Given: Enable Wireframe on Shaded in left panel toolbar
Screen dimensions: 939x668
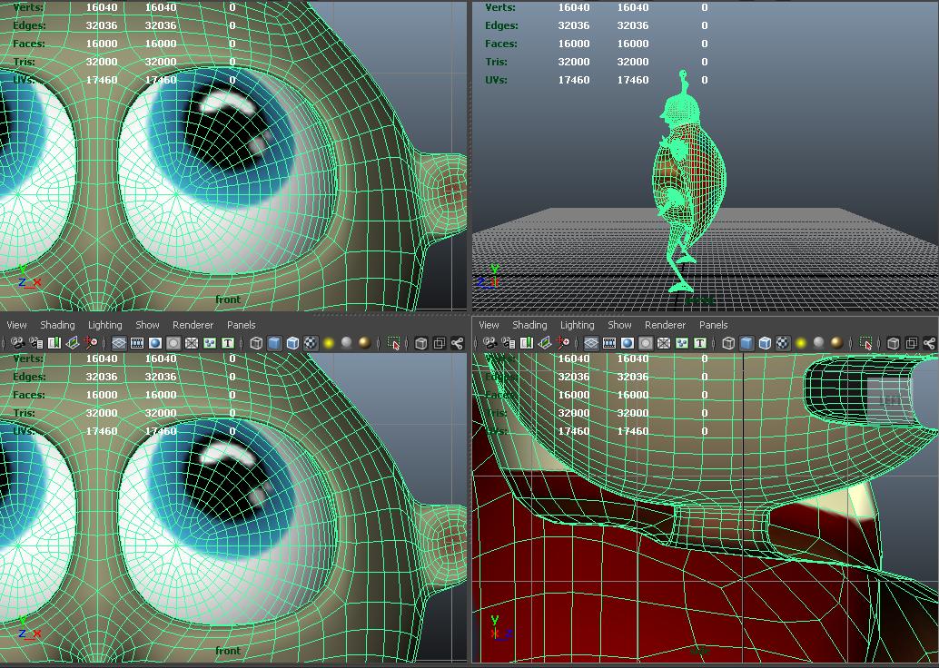Looking at the screenshot, I should (x=292, y=343).
